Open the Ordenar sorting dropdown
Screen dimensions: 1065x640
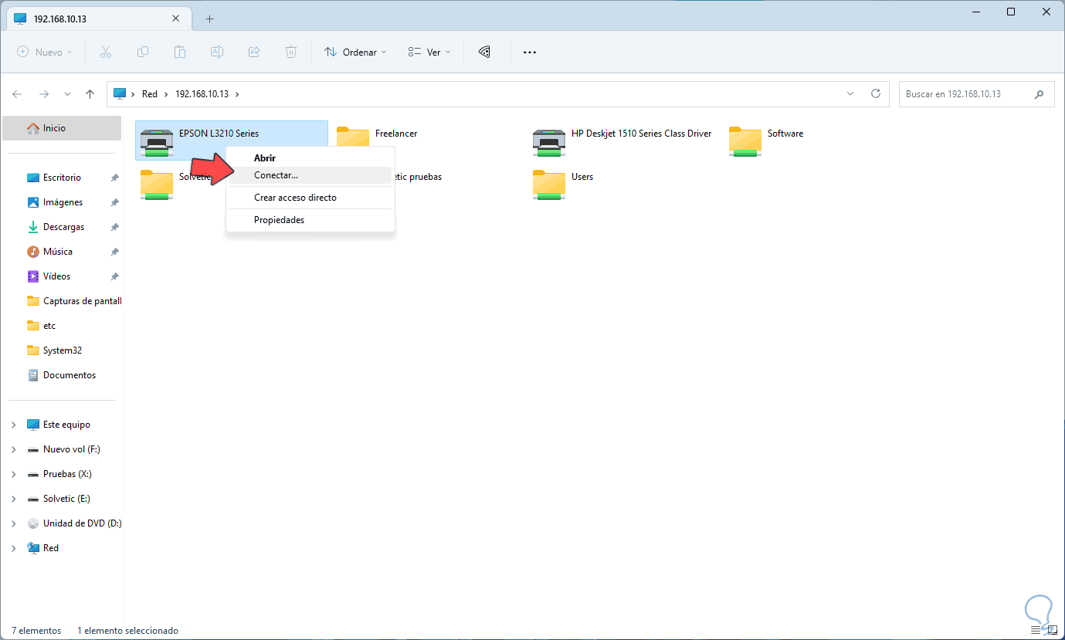(x=355, y=52)
